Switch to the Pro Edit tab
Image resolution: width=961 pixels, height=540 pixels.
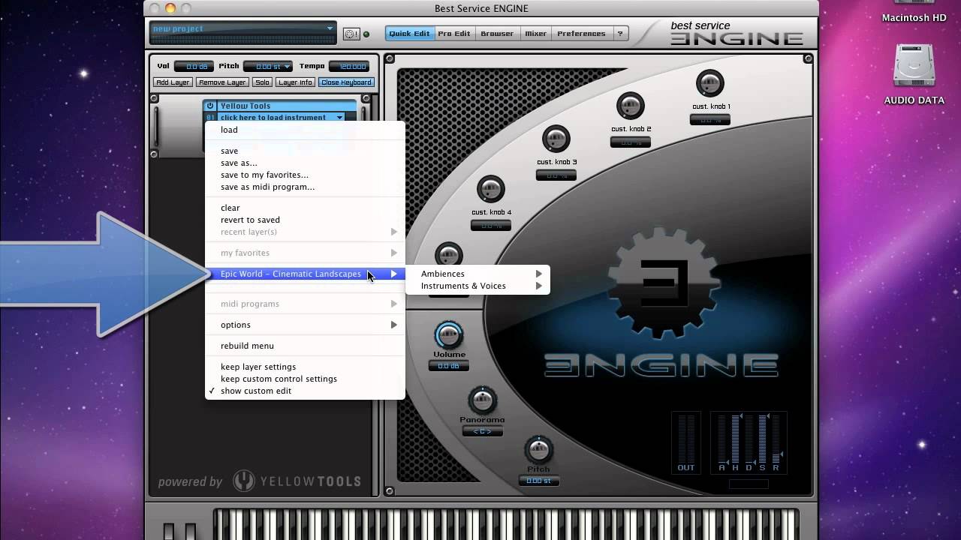[454, 34]
